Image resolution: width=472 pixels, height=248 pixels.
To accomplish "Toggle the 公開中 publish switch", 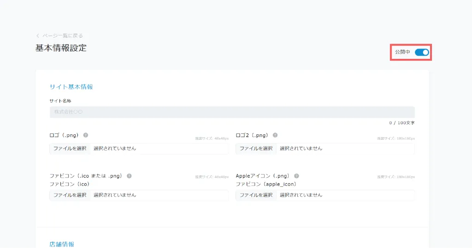I will [x=422, y=52].
